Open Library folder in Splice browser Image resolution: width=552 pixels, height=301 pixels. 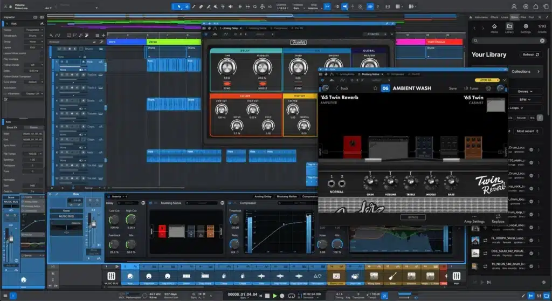click(509, 28)
